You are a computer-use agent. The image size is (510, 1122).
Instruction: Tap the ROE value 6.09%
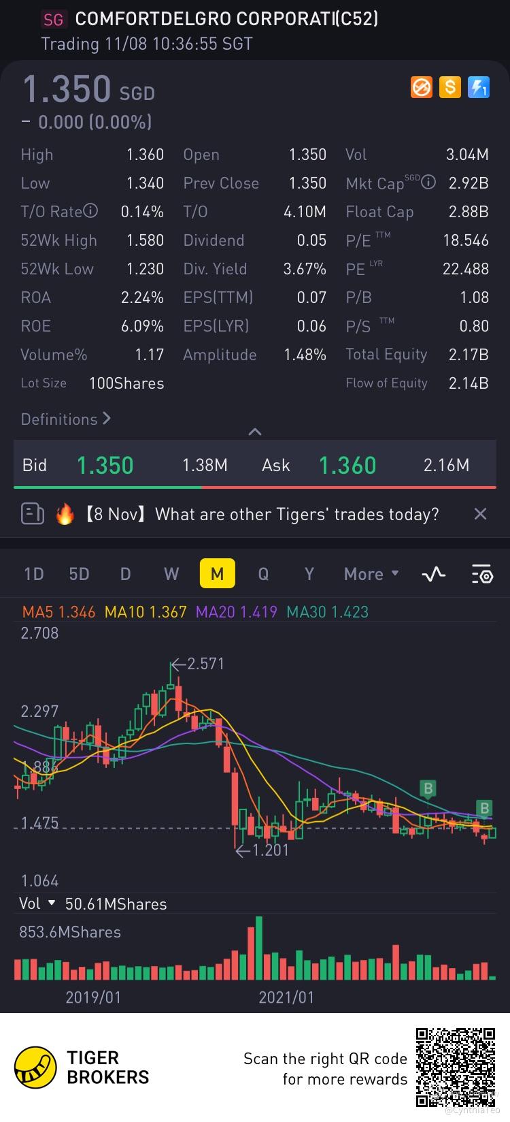(x=142, y=326)
